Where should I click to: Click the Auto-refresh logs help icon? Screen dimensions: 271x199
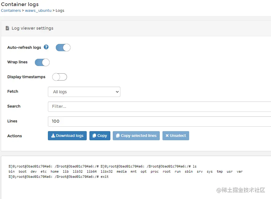tap(46, 47)
